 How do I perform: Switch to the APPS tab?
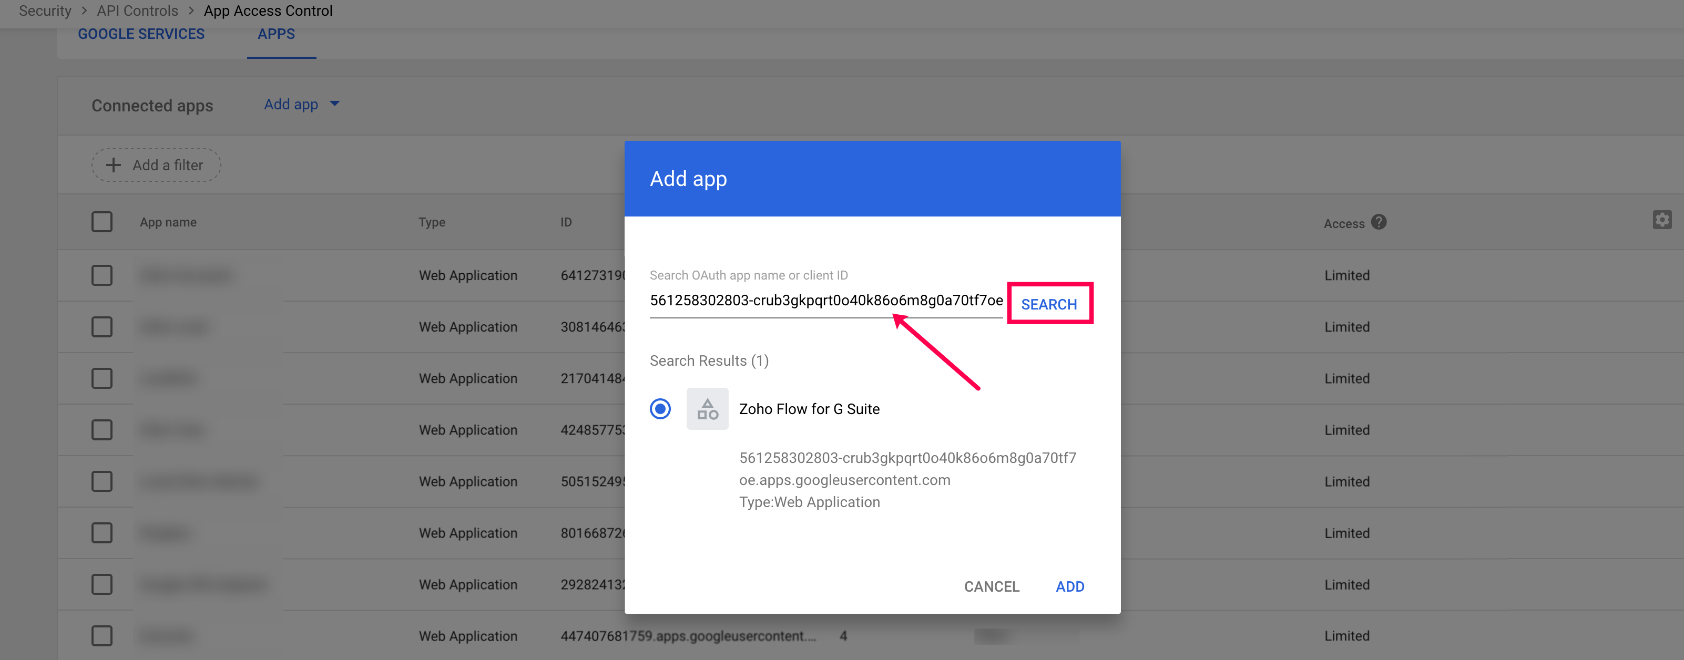click(x=276, y=33)
